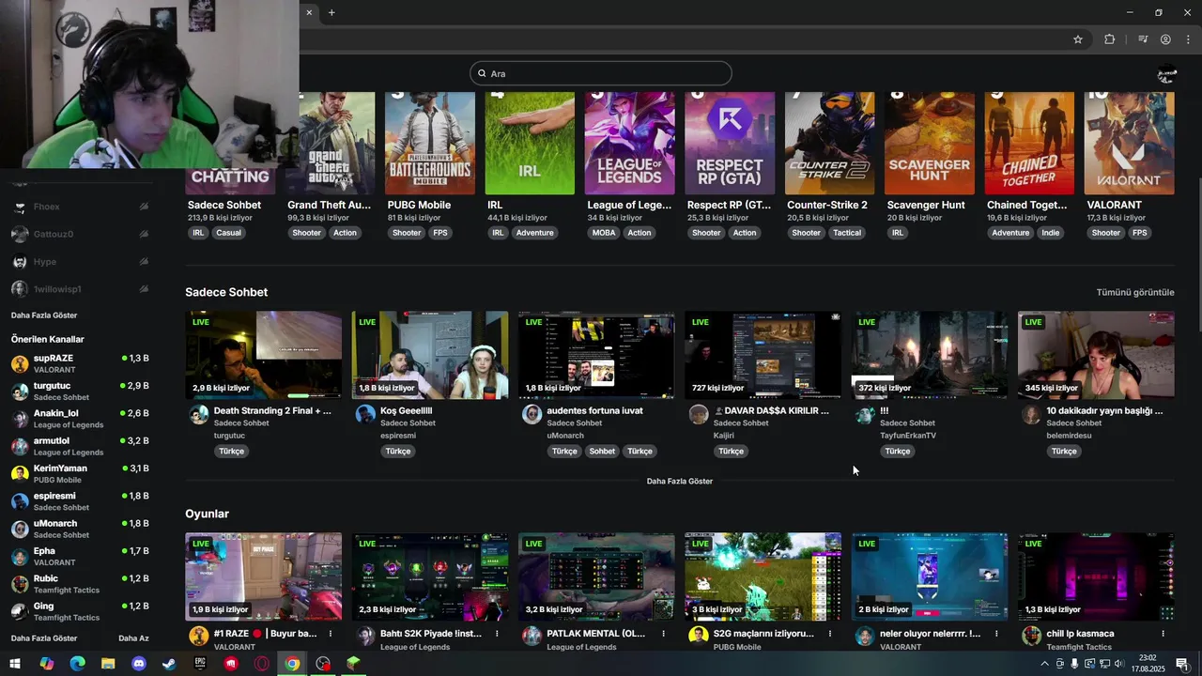Focus the Ara search field
1202x676 pixels.
[x=601, y=73]
